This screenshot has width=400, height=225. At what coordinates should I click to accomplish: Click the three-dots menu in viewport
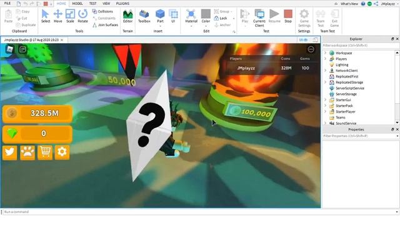point(311,49)
